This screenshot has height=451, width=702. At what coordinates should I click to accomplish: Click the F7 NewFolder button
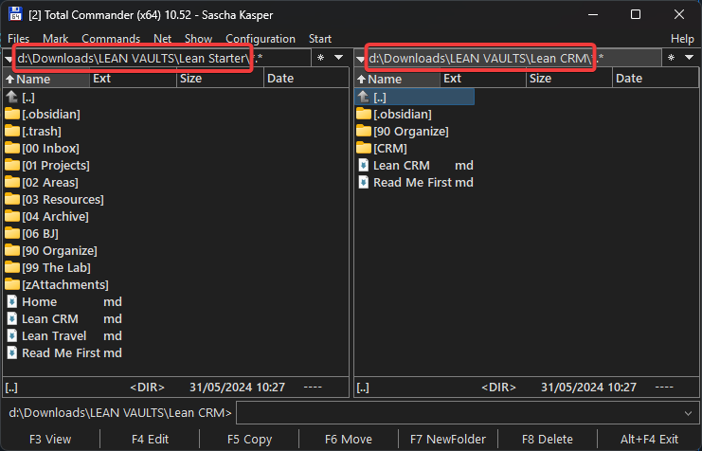tap(448, 440)
